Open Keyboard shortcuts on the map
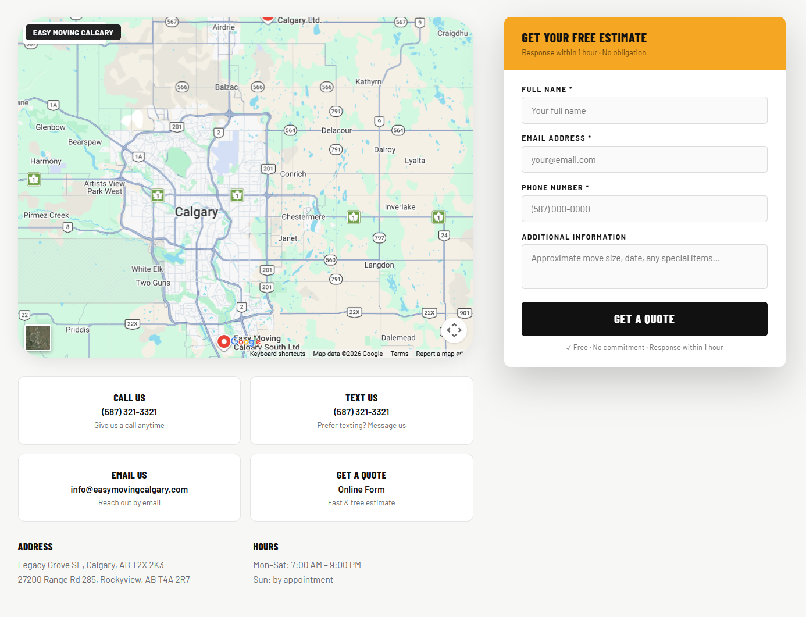 click(x=277, y=354)
